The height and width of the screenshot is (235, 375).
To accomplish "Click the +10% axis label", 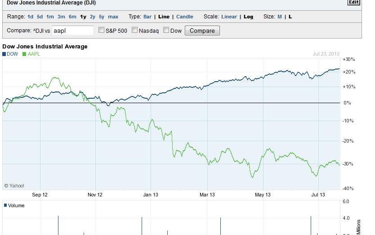I will [x=349, y=87].
